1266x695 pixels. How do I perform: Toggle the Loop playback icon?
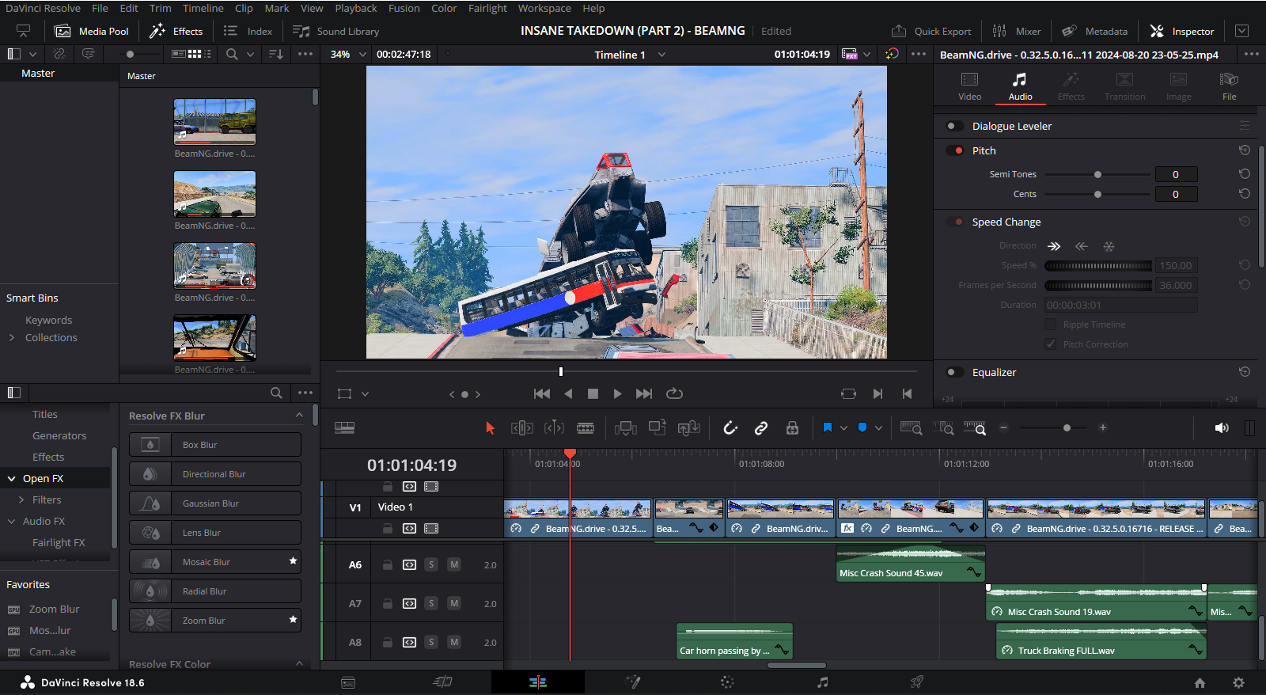tap(674, 393)
